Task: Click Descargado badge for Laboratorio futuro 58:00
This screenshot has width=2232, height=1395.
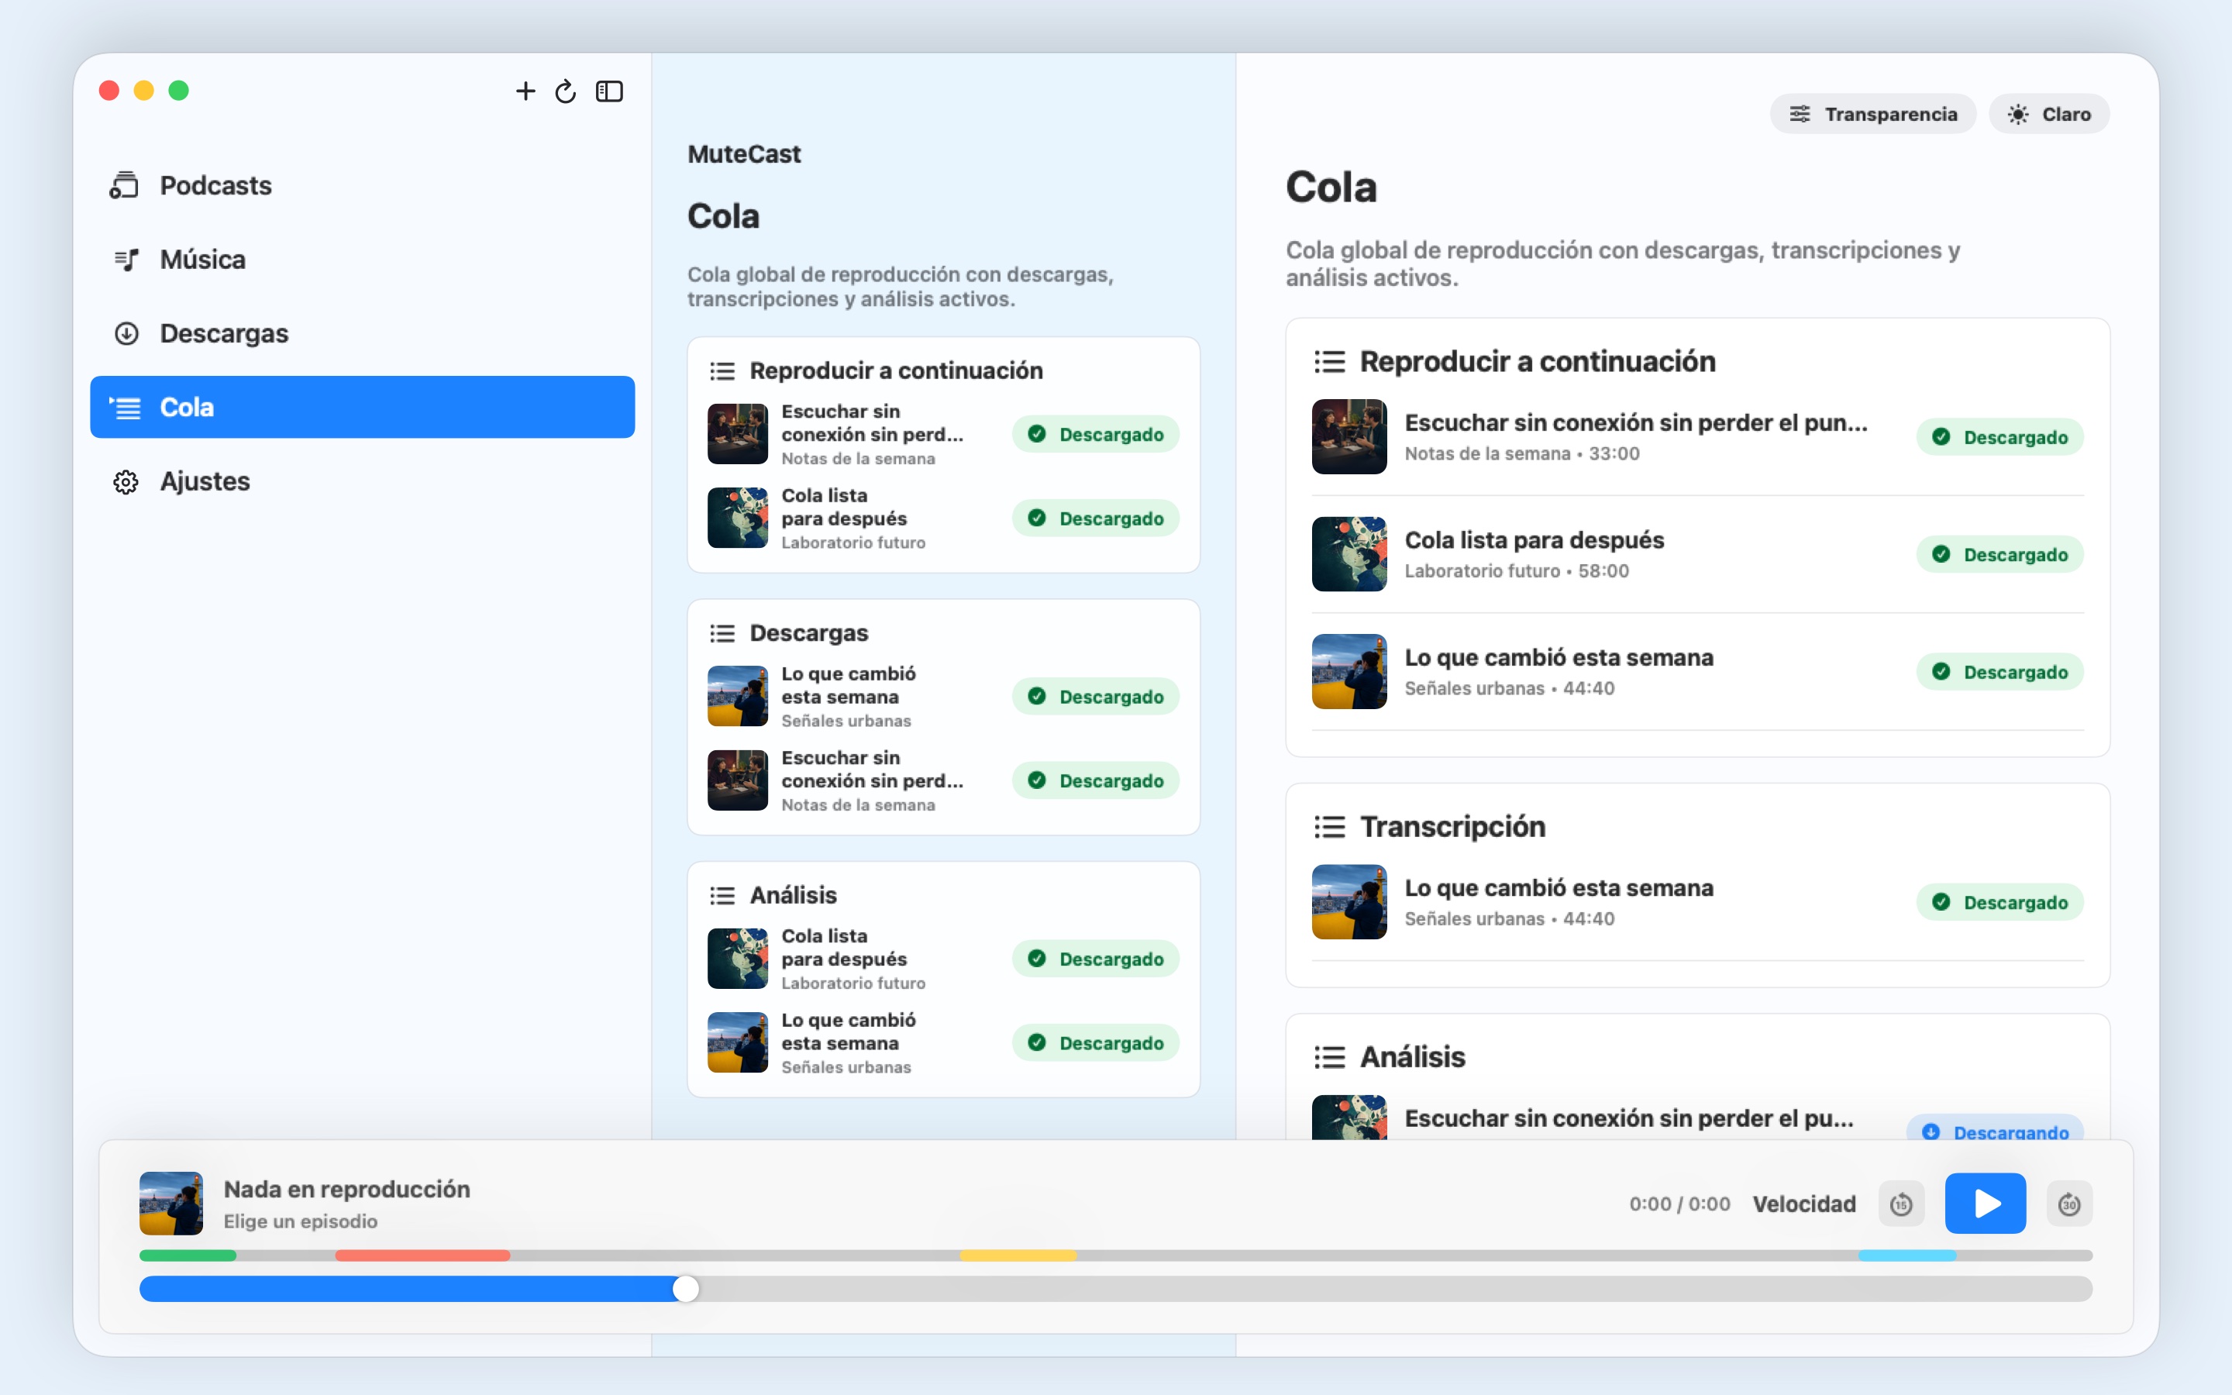Action: tap(1999, 553)
